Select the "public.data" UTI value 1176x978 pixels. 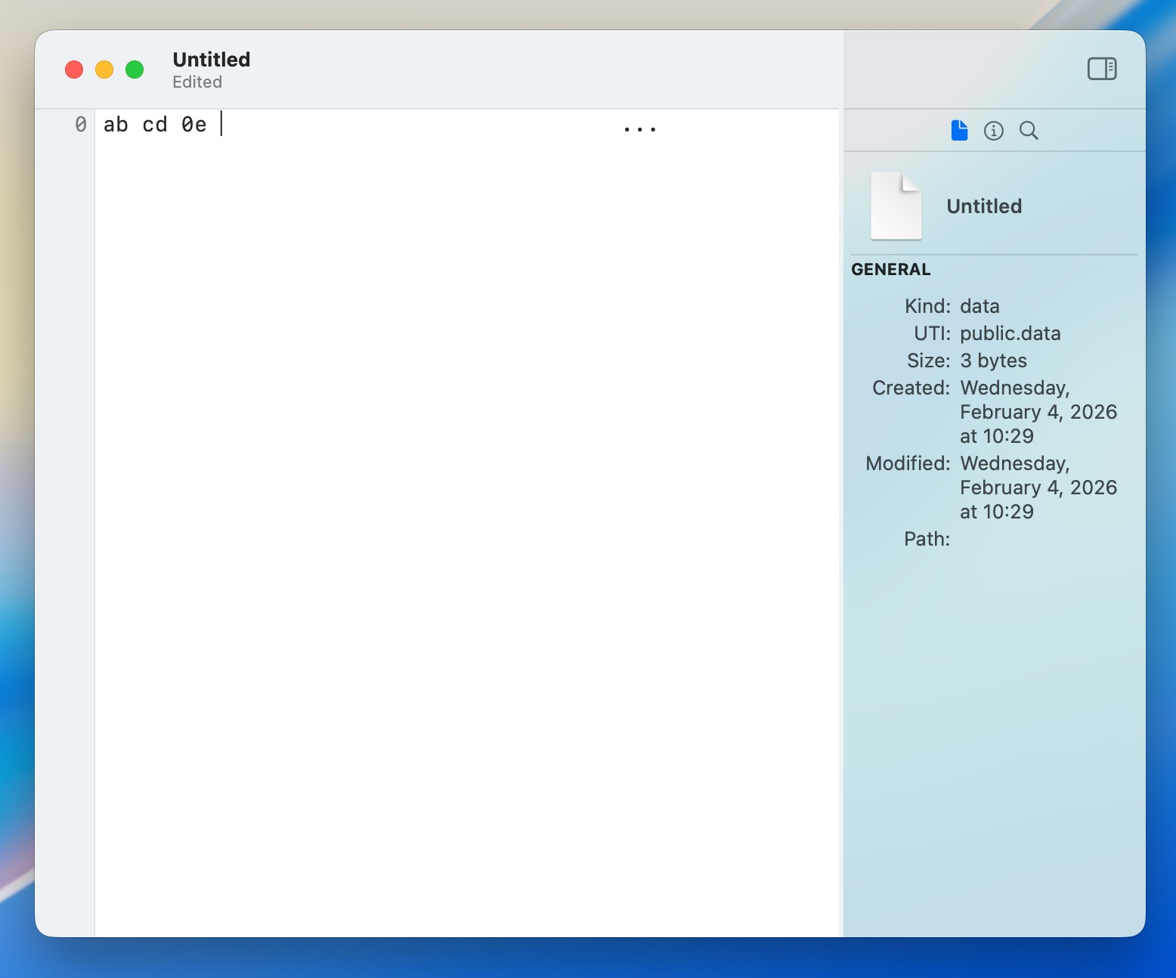(x=1010, y=333)
